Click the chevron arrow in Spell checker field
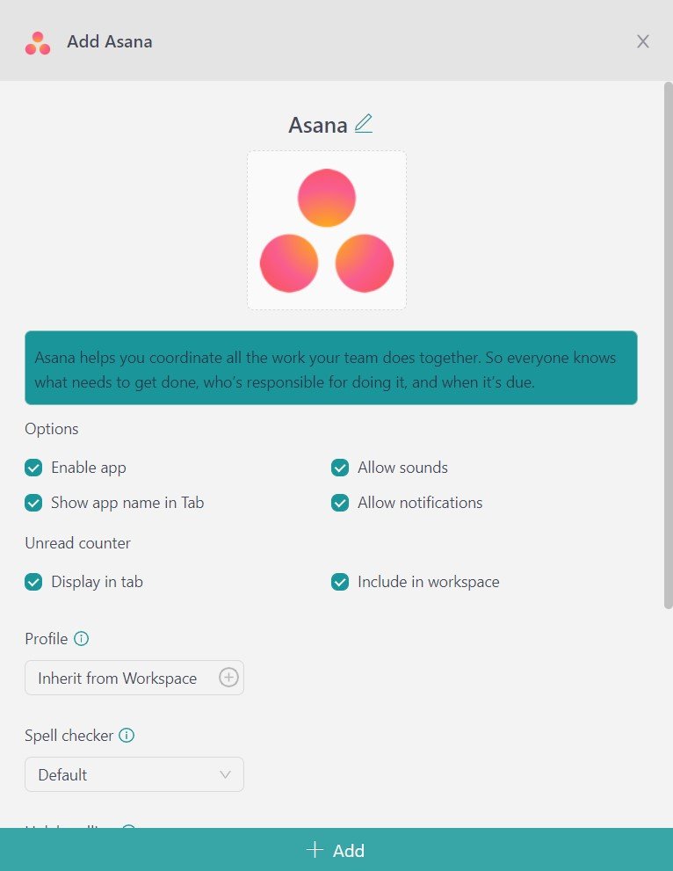This screenshot has width=673, height=871. pyautogui.click(x=225, y=774)
